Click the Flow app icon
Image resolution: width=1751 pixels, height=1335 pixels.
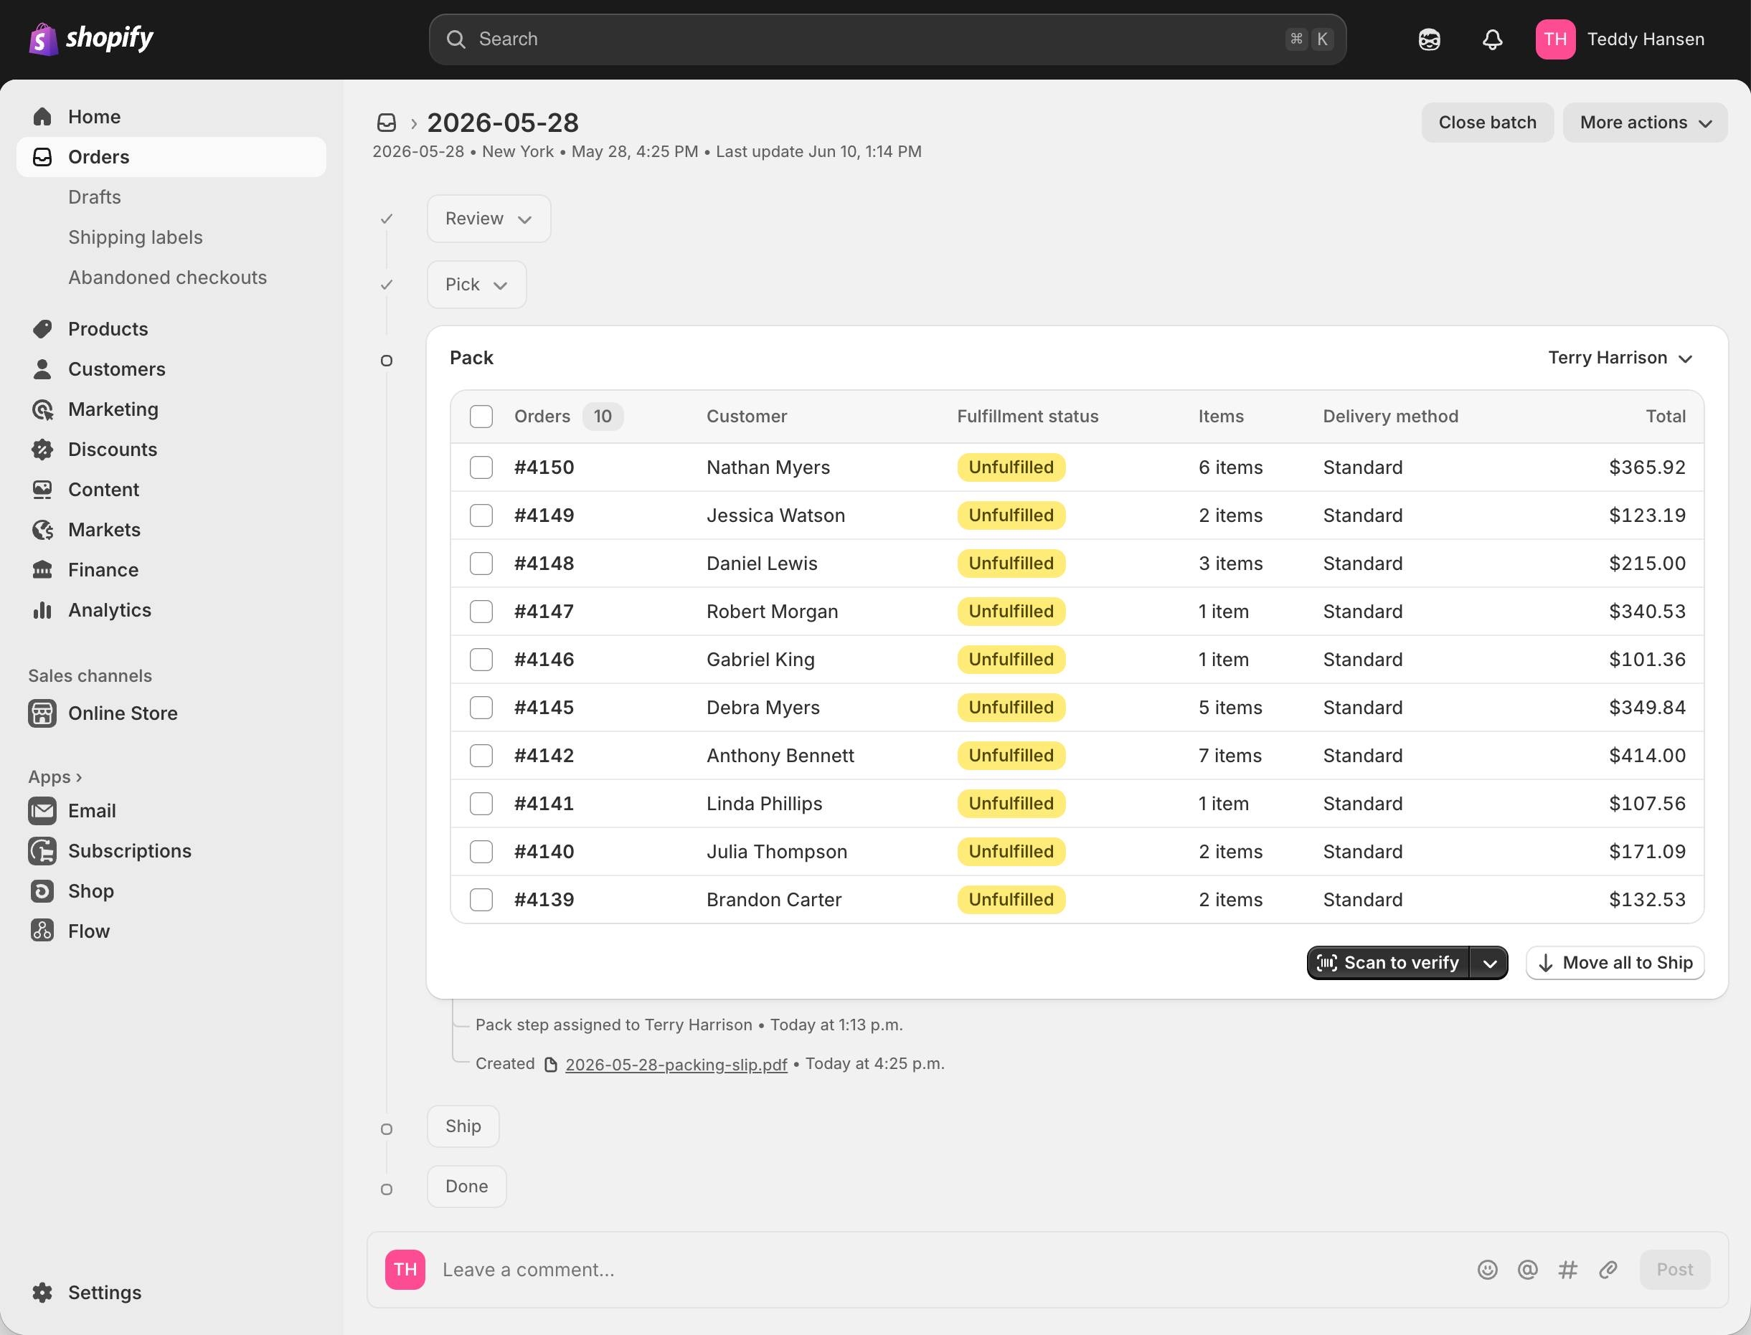(42, 931)
